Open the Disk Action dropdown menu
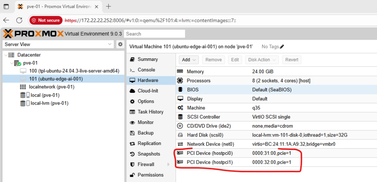Viewport: 377px width, 182px height. pos(261,60)
